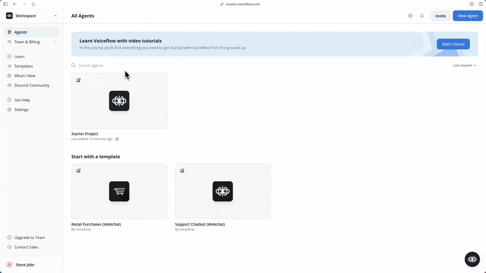This screenshot has width=486, height=273.
Task: Open Templates in the sidebar
Action: point(32,66)
